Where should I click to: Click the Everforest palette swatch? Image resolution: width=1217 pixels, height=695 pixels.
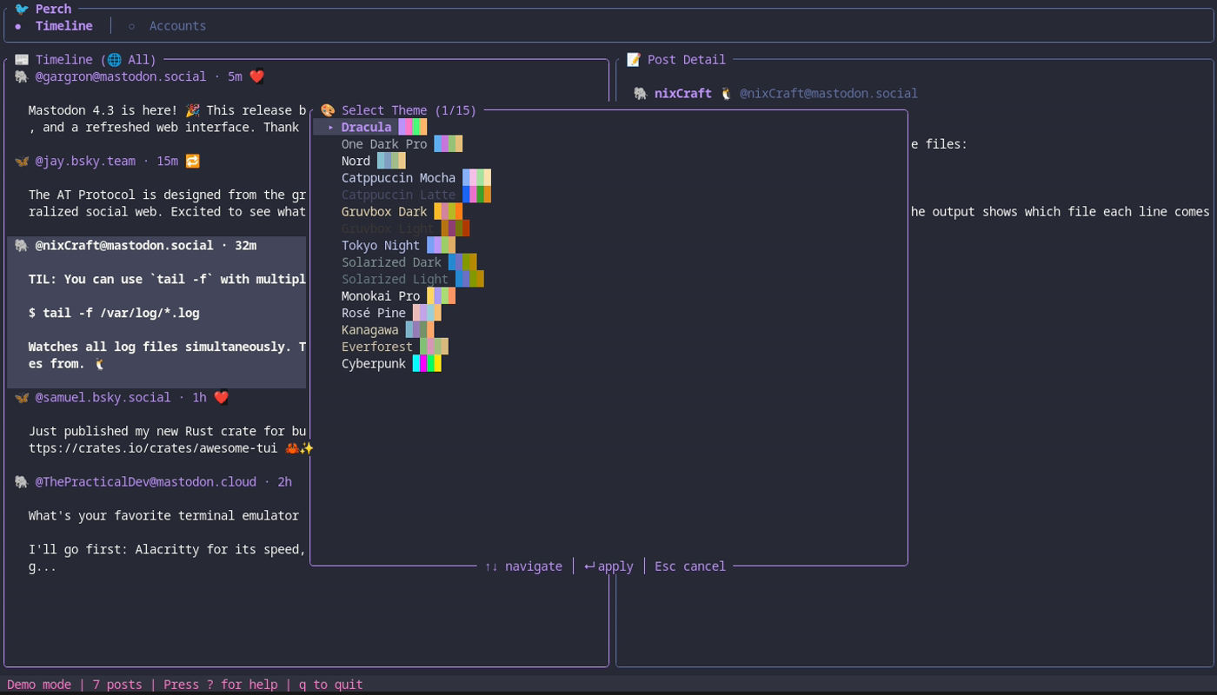pos(434,347)
